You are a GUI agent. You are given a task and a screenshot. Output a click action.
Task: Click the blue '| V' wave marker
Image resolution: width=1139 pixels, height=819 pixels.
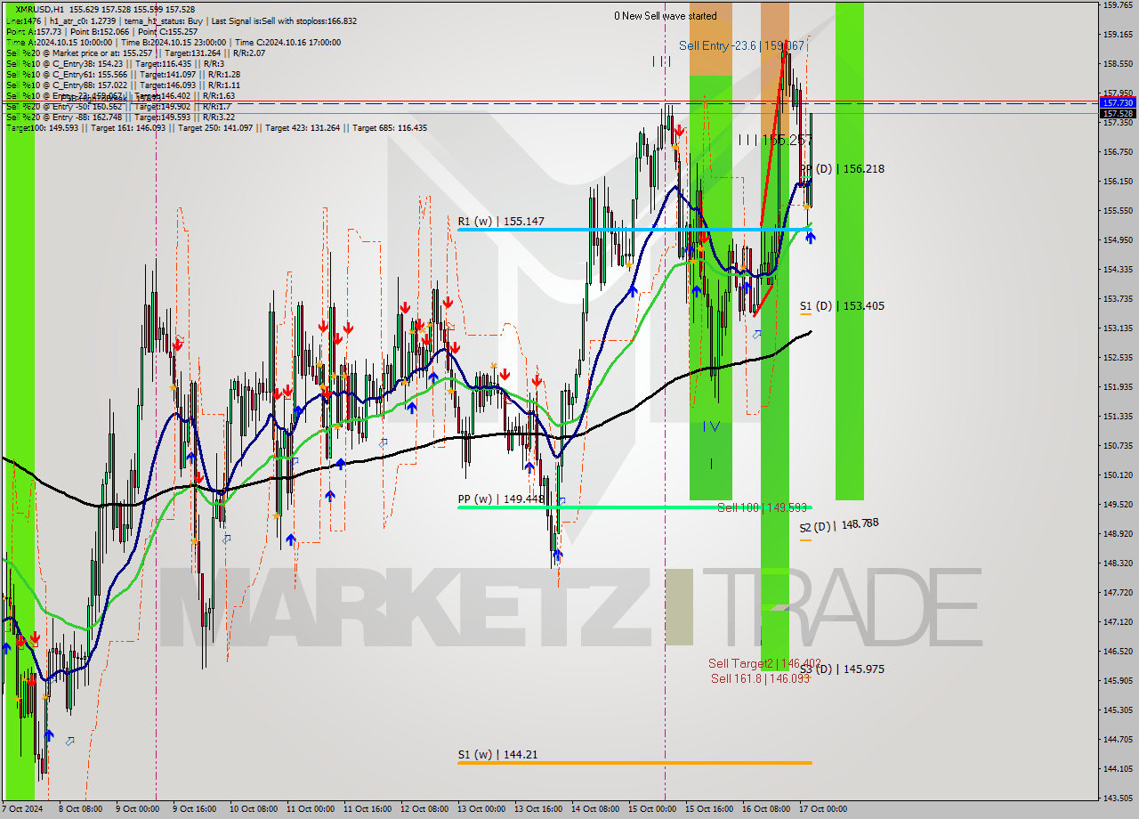(x=712, y=426)
